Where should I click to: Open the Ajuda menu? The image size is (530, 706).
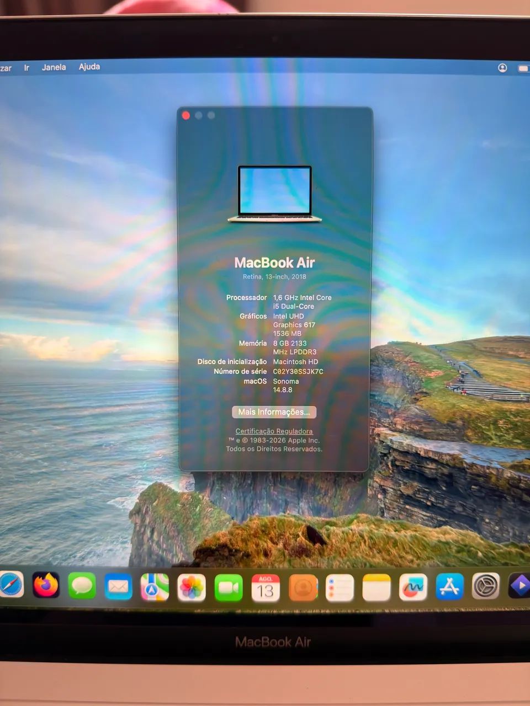(x=89, y=67)
